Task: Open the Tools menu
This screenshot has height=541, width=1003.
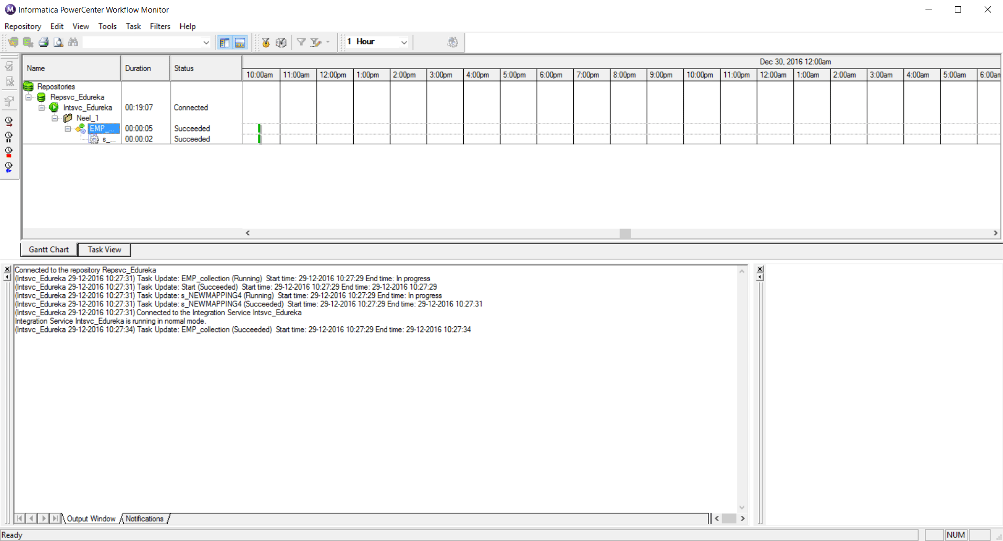Action: coord(107,26)
